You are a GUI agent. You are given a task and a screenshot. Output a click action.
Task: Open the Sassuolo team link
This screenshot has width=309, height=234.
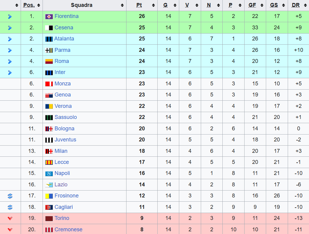click(66, 117)
